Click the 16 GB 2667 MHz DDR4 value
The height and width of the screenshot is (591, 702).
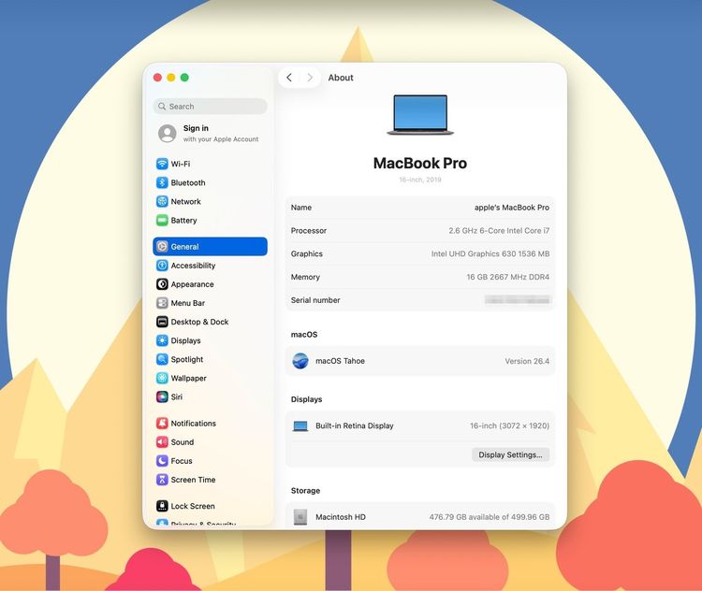(x=507, y=277)
